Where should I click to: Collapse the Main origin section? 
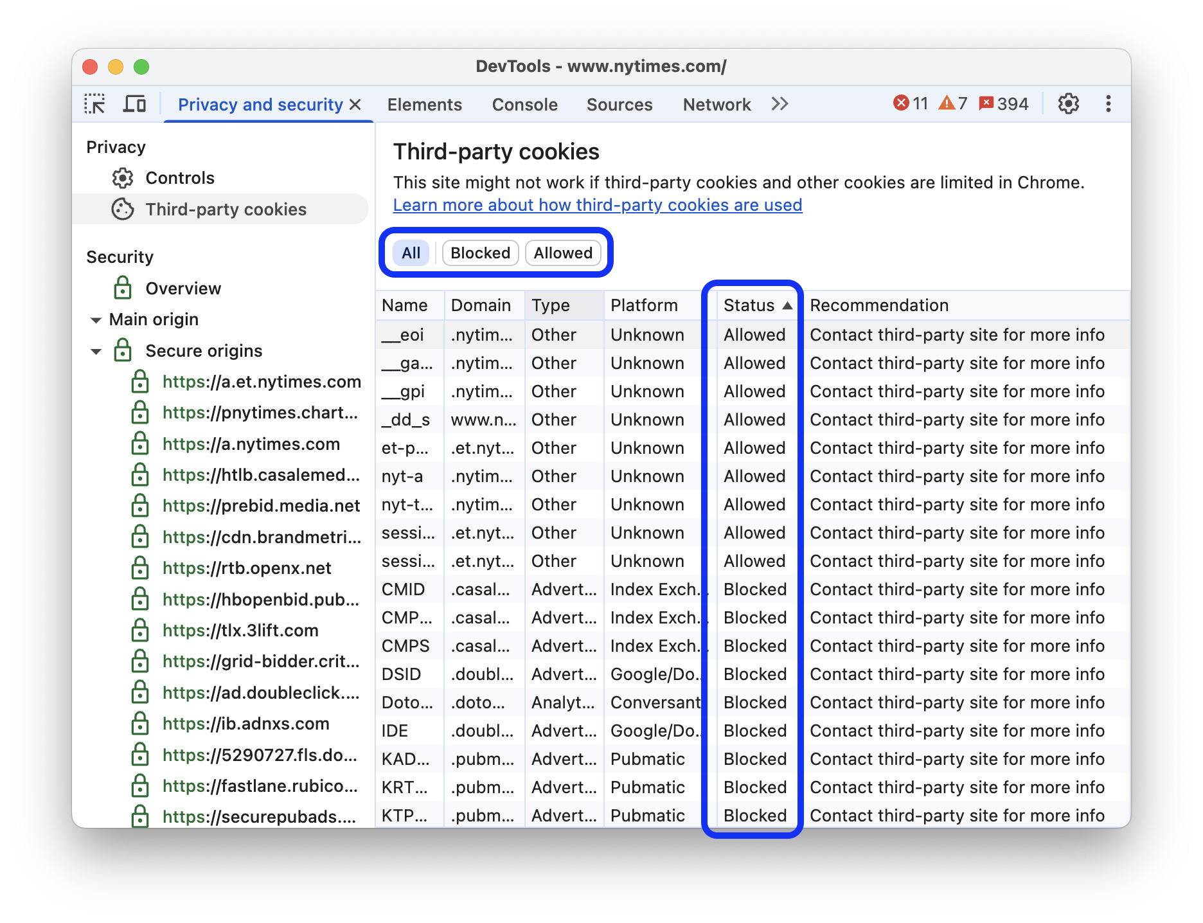[x=96, y=319]
